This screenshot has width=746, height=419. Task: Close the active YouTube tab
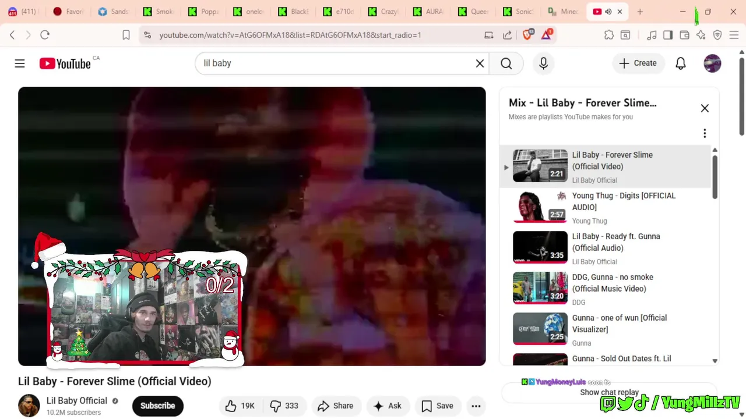coord(620,12)
